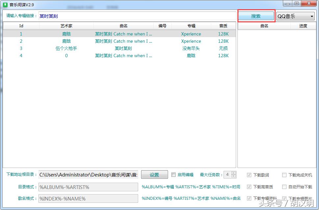
Task: Select the highlighted 鹿晗 song row with Id 1
Action: pos(99,34)
